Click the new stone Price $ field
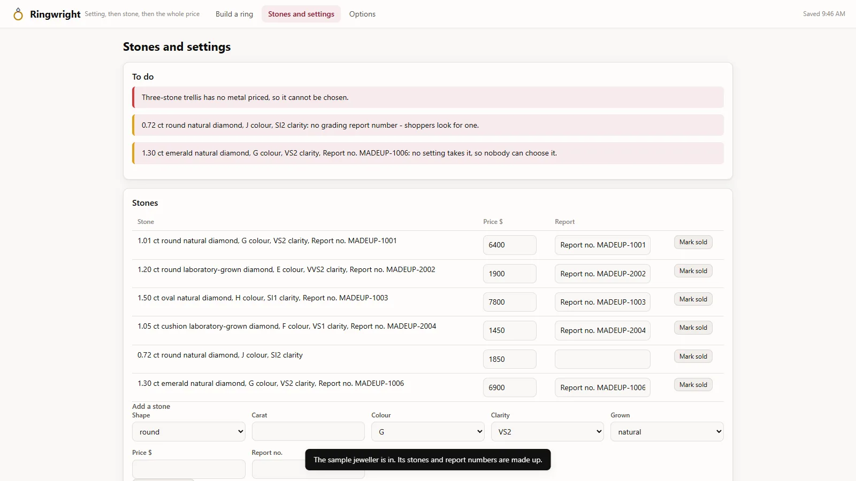 (189, 469)
